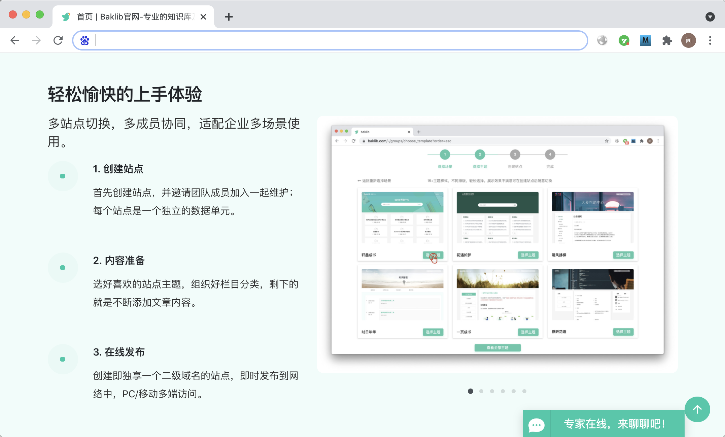Open a new browser tab
Image resolution: width=725 pixels, height=437 pixels.
[229, 17]
